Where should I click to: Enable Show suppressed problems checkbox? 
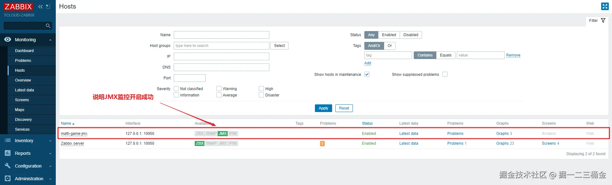click(445, 74)
